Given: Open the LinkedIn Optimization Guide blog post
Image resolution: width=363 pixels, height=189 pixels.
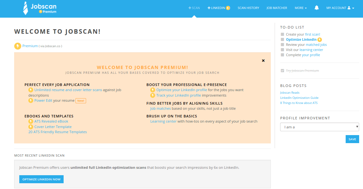Looking at the screenshot, I should tap(299, 98).
